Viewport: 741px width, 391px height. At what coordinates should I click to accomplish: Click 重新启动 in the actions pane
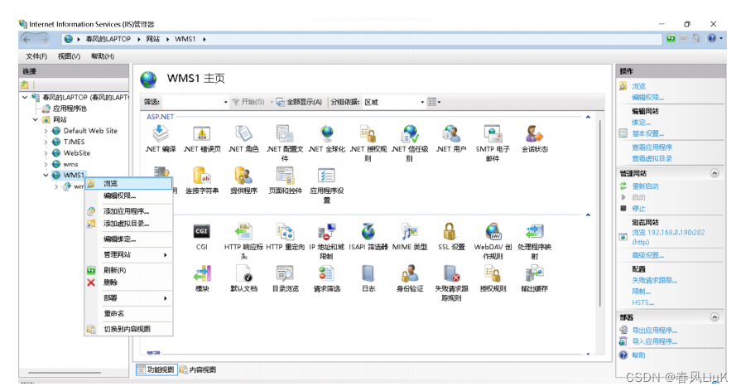point(645,186)
